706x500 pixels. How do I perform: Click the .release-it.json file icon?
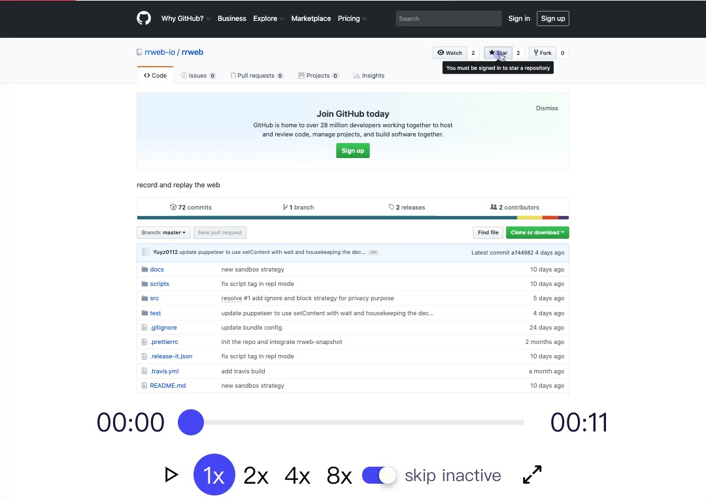(x=144, y=356)
